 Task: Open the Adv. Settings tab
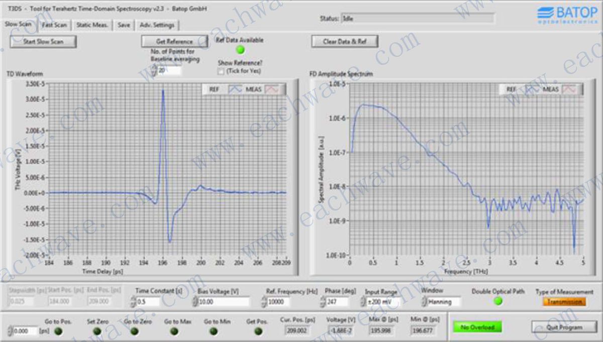click(x=157, y=25)
